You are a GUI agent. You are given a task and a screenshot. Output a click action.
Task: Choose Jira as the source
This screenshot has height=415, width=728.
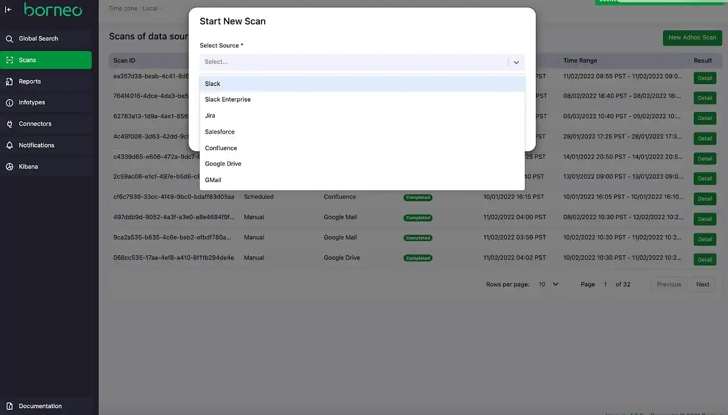[362, 116]
